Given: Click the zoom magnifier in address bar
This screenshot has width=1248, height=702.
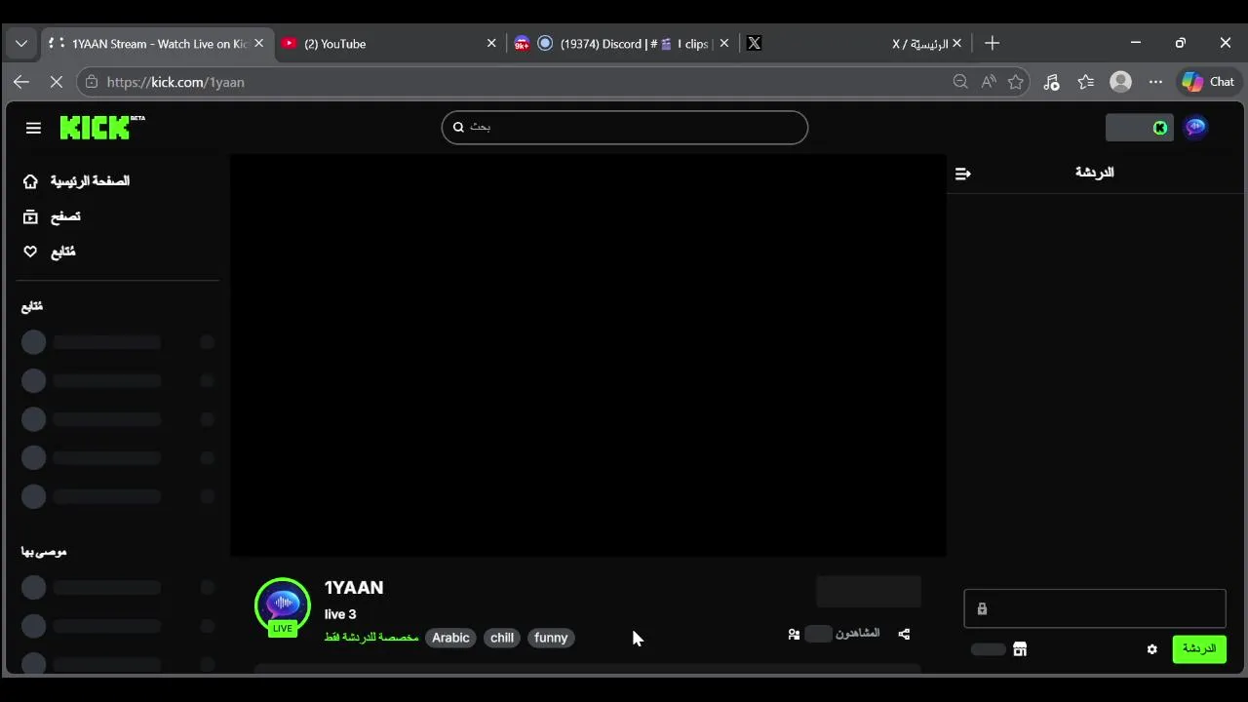Looking at the screenshot, I should coord(960,82).
